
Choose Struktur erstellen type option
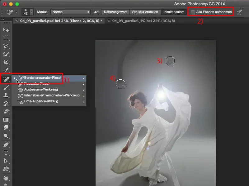[145, 12]
